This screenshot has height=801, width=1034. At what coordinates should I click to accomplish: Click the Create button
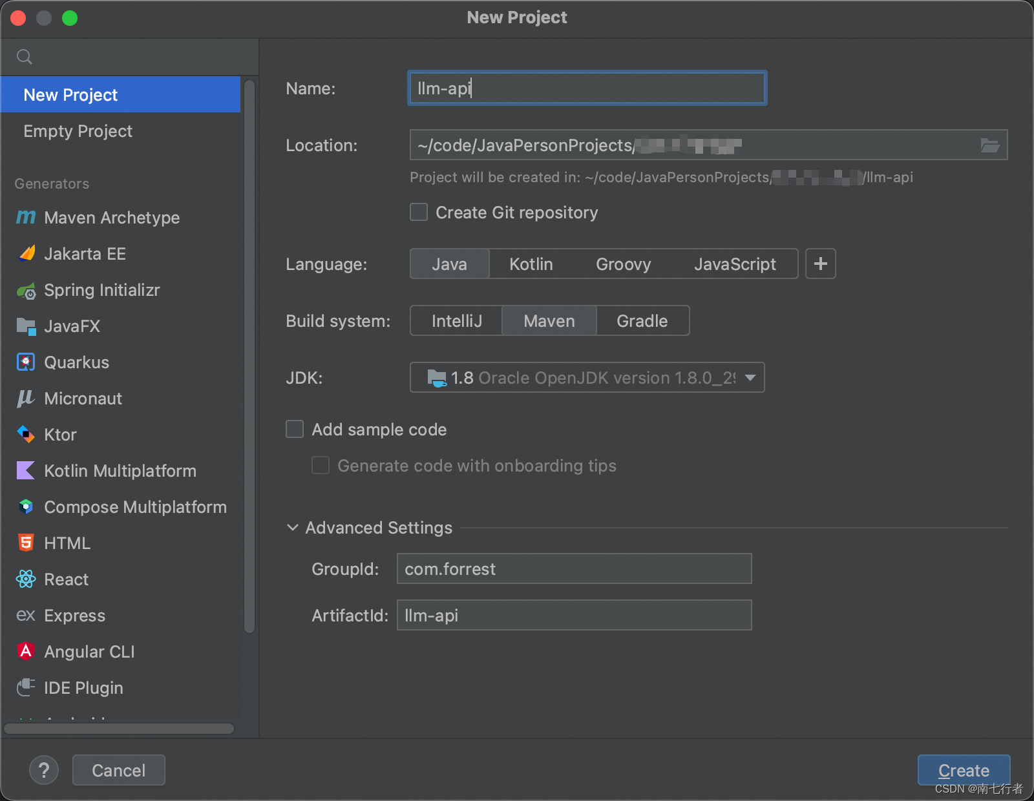[x=964, y=770]
